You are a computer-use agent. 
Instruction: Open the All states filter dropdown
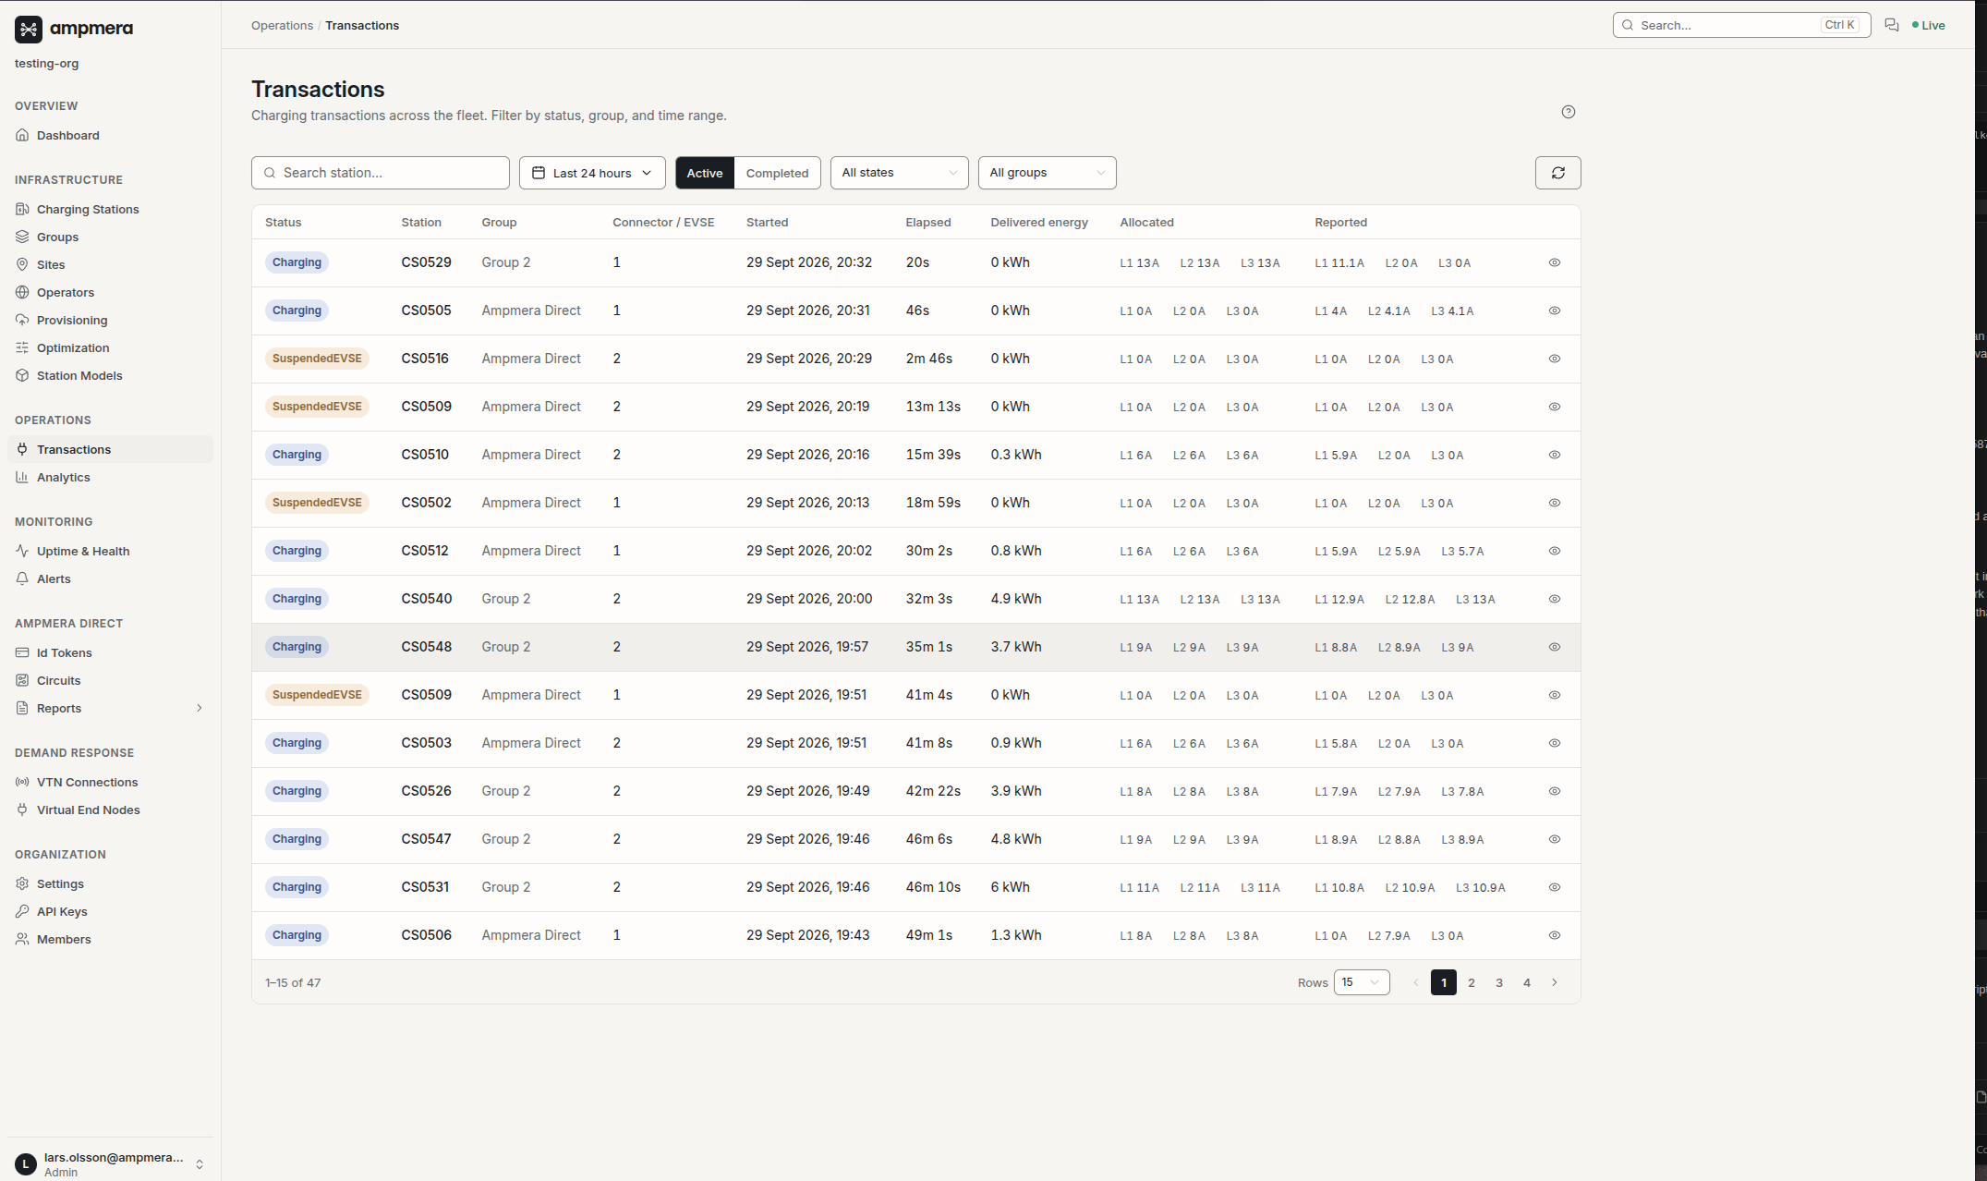[899, 173]
